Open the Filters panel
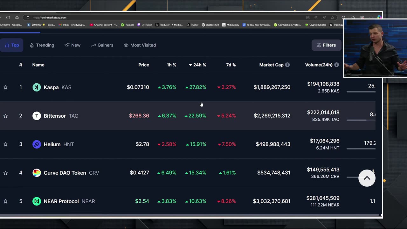The height and width of the screenshot is (229, 407). coord(326,45)
